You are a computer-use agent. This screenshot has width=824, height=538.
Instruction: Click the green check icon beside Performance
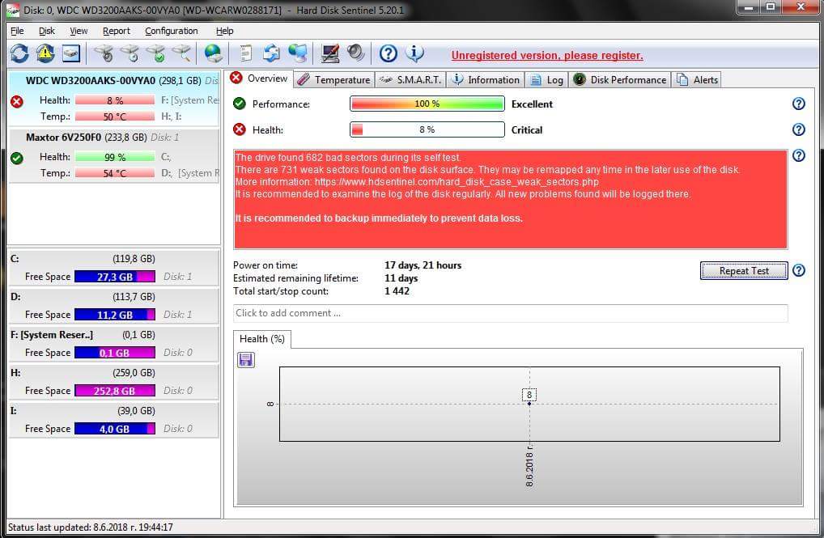tap(240, 104)
